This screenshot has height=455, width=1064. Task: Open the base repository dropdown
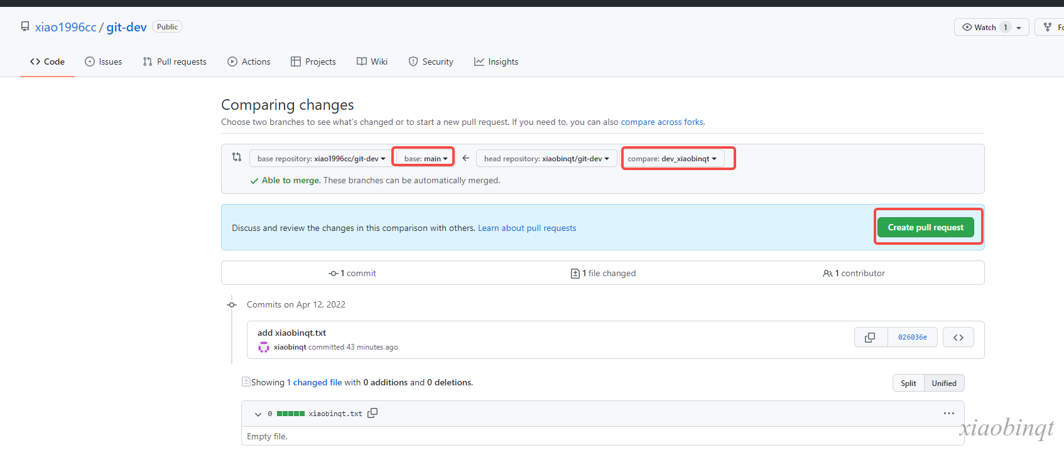pos(321,159)
